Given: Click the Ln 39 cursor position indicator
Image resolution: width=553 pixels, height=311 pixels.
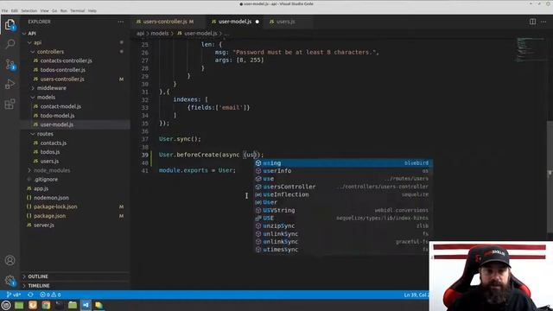Looking at the screenshot, I should [416, 295].
